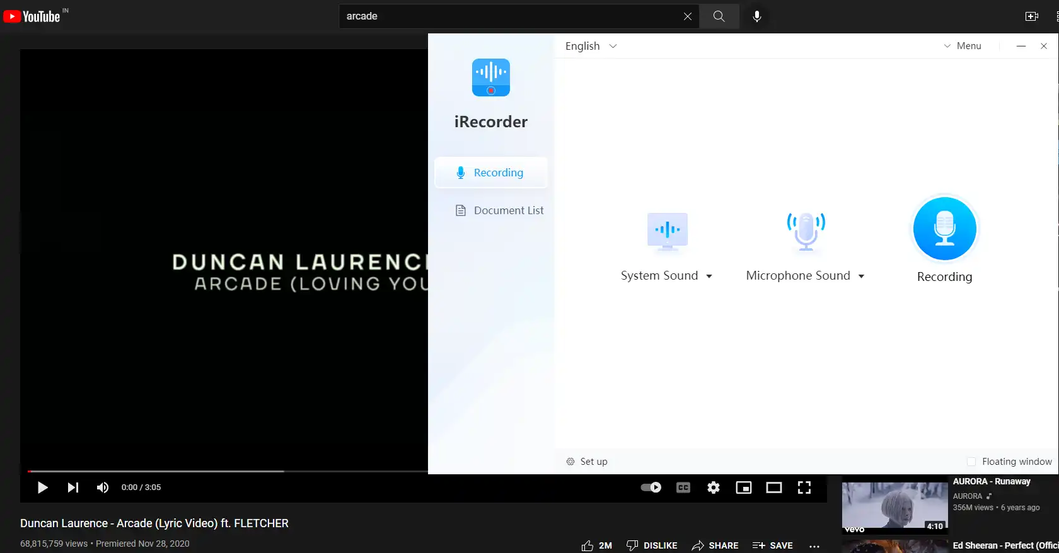Mute the YouTube video volume

(103, 487)
